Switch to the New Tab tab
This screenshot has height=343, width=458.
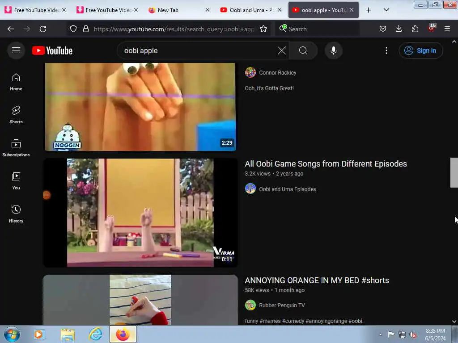point(178,10)
